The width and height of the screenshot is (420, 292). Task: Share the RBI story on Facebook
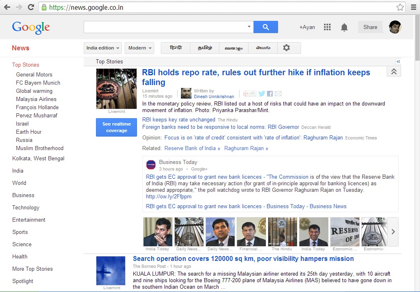[x=270, y=94]
